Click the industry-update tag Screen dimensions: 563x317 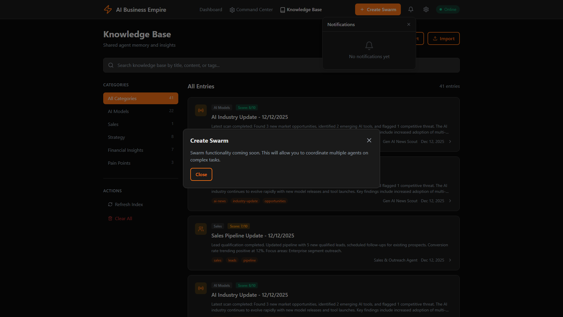pos(245,201)
